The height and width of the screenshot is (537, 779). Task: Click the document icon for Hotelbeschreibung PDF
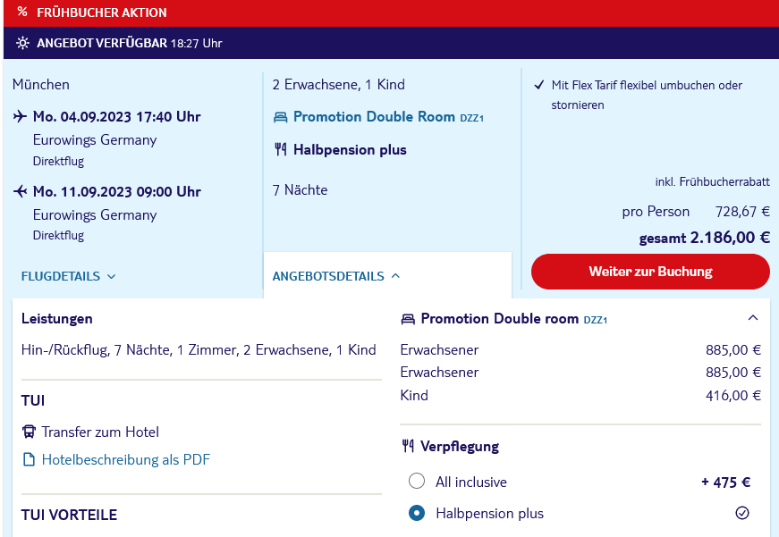29,459
